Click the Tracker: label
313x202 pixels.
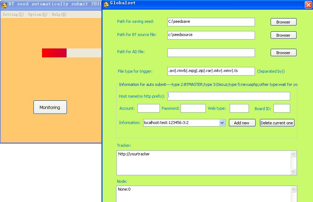point(124,145)
